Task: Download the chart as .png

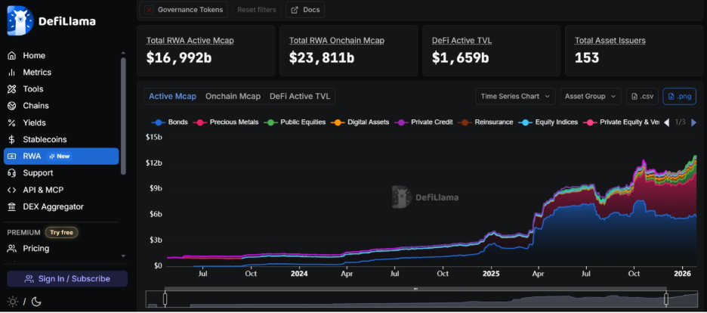Action: [x=679, y=96]
